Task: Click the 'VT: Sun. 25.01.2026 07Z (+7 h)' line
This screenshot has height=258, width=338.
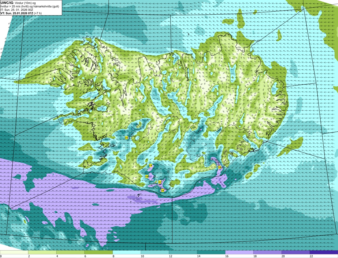Action: tap(21, 13)
